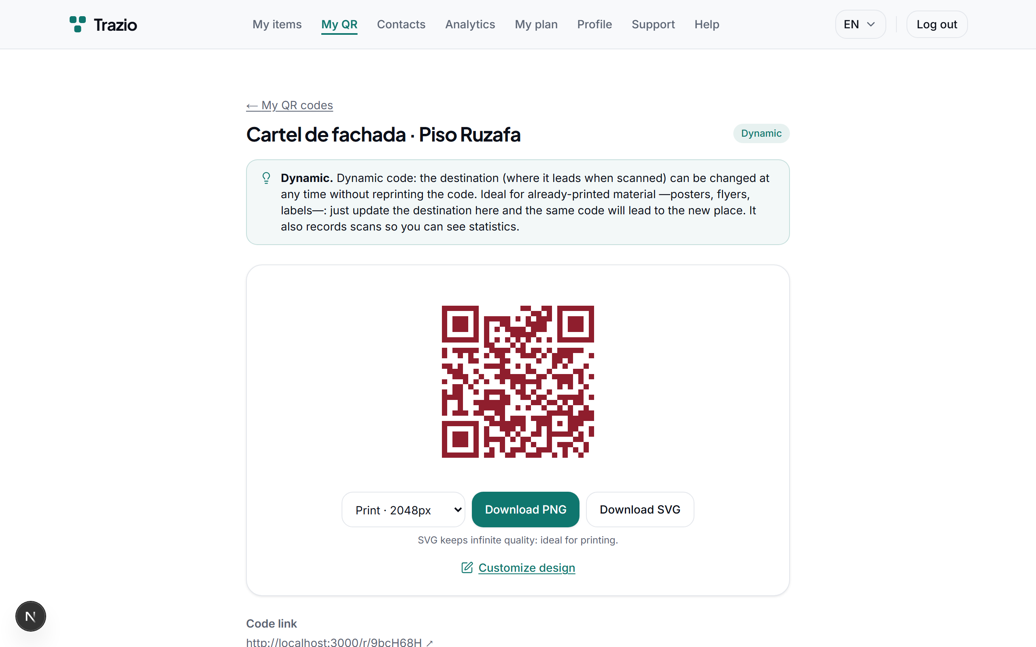Viewport: 1036px width, 647px height.
Task: Click the external link arrow after code link
Action: click(x=429, y=643)
